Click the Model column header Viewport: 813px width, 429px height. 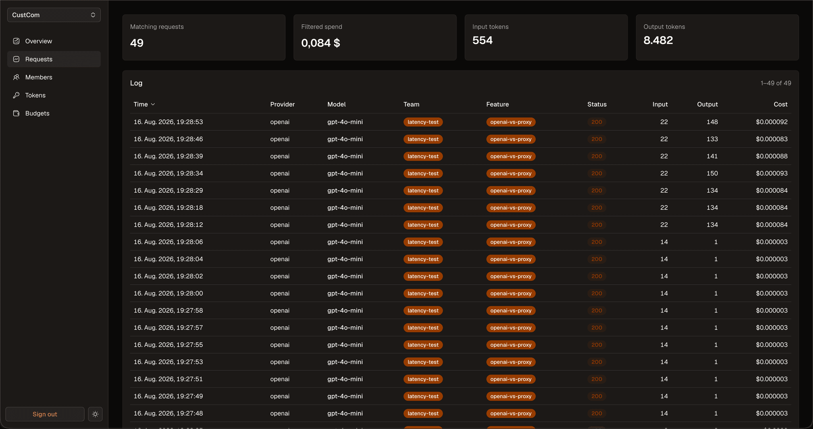coord(336,104)
